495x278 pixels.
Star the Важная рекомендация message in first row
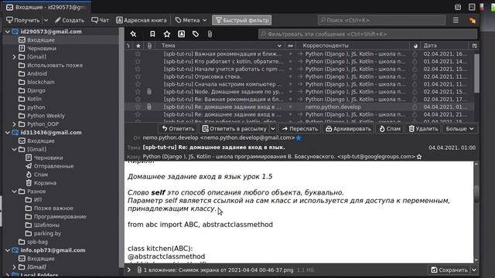(x=138, y=54)
